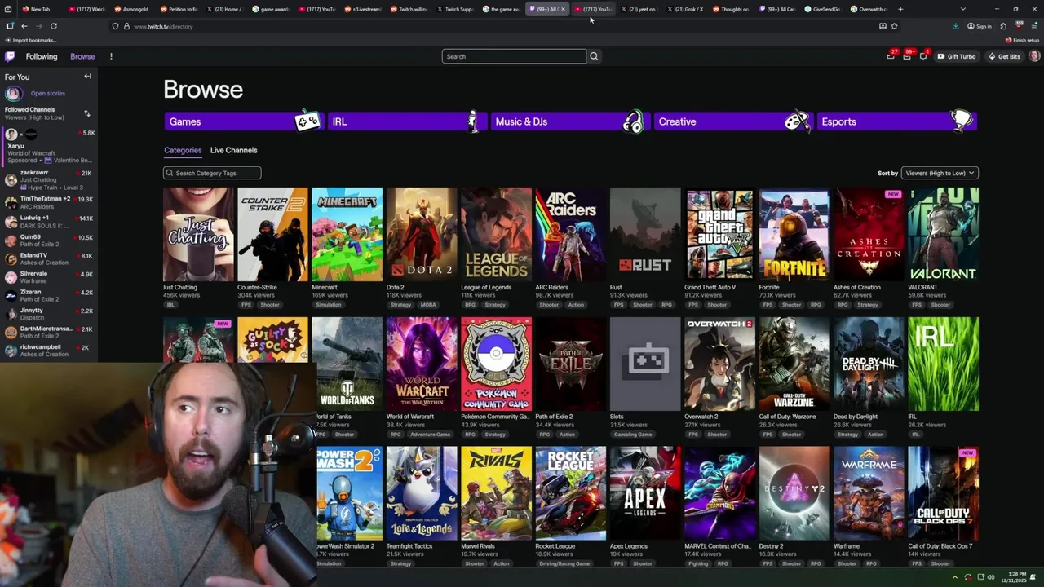The height and width of the screenshot is (587, 1044).
Task: Open the Counter-Strike 2 category thumbnail
Action: [x=272, y=235]
